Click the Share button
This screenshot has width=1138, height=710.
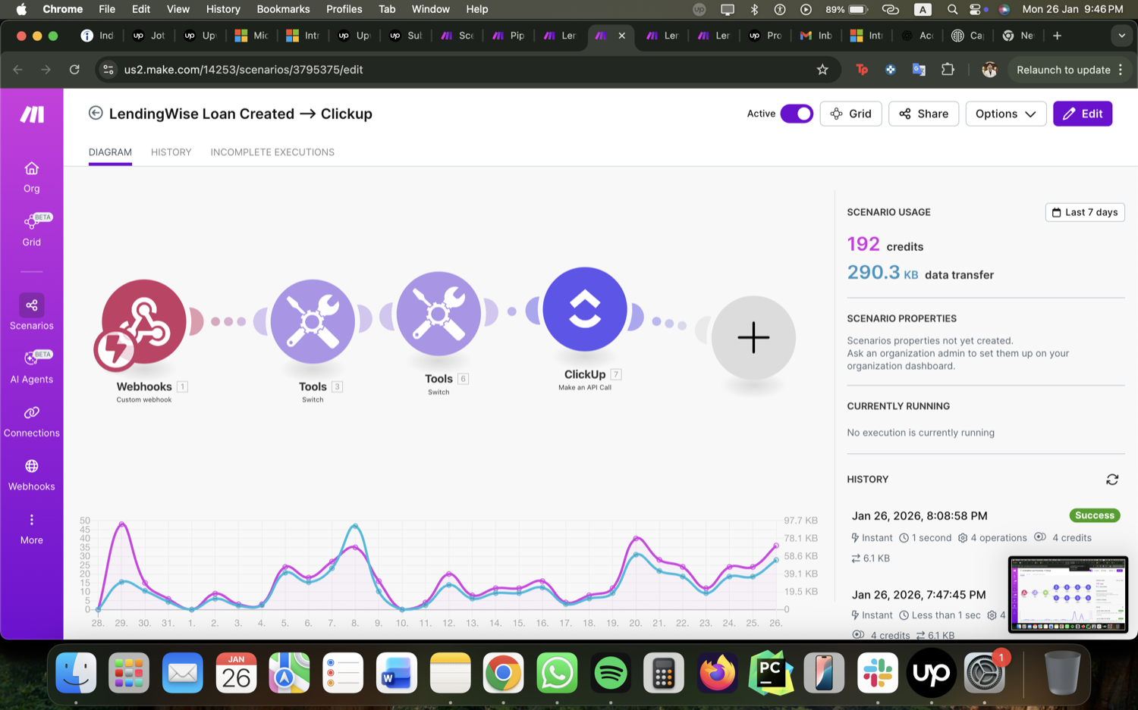pos(923,114)
